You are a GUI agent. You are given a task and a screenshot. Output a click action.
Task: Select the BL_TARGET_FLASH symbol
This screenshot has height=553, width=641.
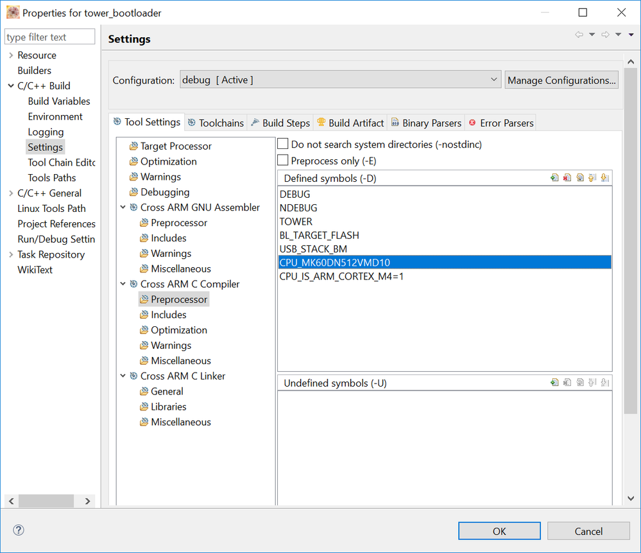click(445, 235)
